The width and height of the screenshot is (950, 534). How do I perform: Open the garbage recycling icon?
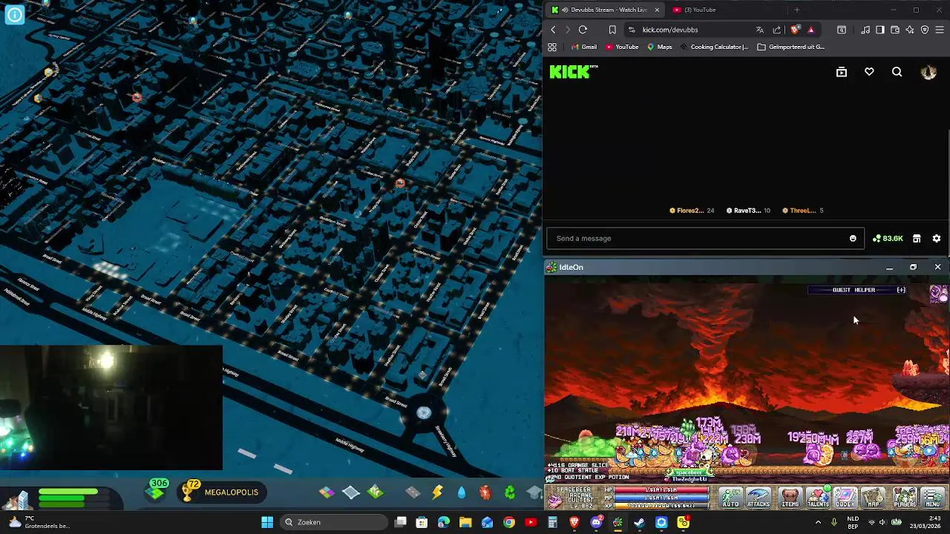click(x=510, y=492)
